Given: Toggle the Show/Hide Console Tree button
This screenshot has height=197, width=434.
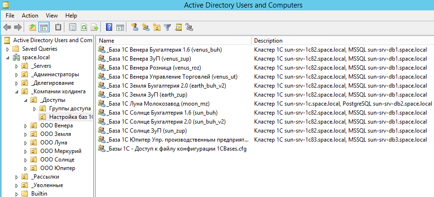Looking at the screenshot, I should click(44, 27).
